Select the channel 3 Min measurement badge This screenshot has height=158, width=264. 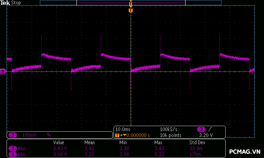coord(12,154)
